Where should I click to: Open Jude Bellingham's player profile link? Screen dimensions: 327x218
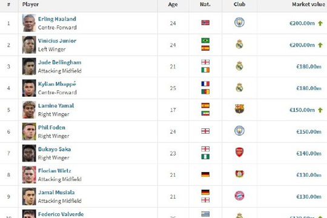click(x=59, y=62)
